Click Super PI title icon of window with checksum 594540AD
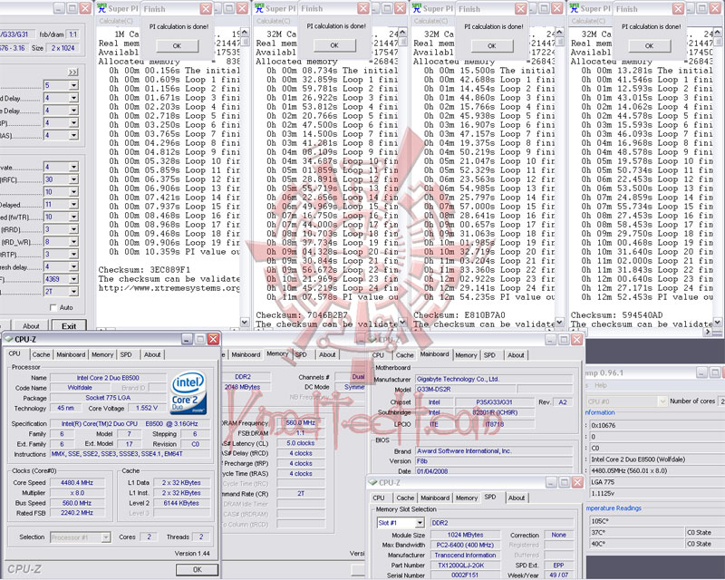Viewport: 725px width, 580px height. point(575,8)
